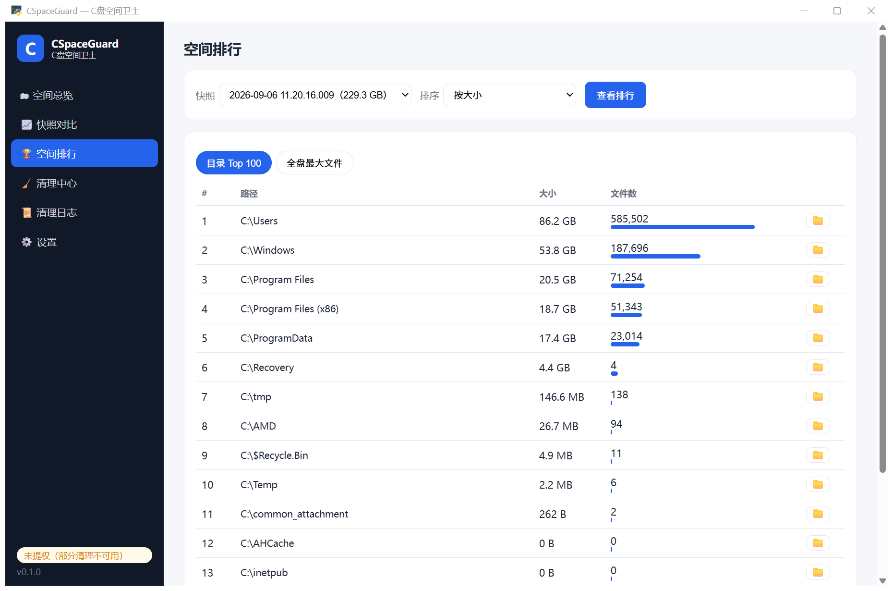Click the 585,502 file count value

[629, 219]
